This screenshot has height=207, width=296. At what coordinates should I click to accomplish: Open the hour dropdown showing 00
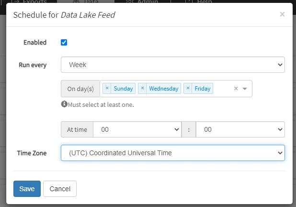(x=137, y=129)
